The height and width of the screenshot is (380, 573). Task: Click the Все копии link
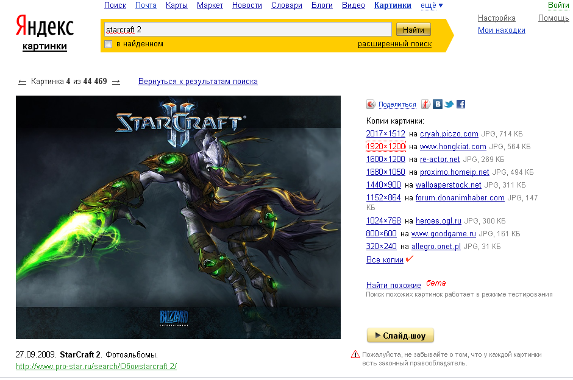point(385,259)
